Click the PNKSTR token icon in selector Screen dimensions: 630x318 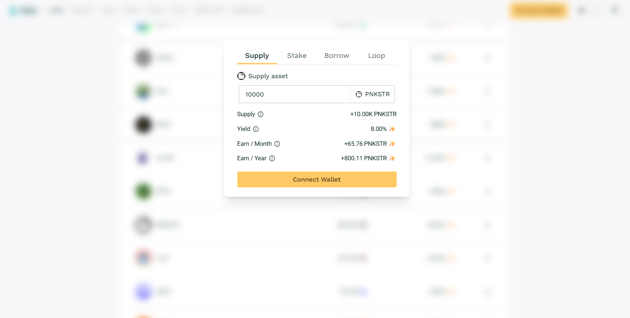pyautogui.click(x=359, y=94)
